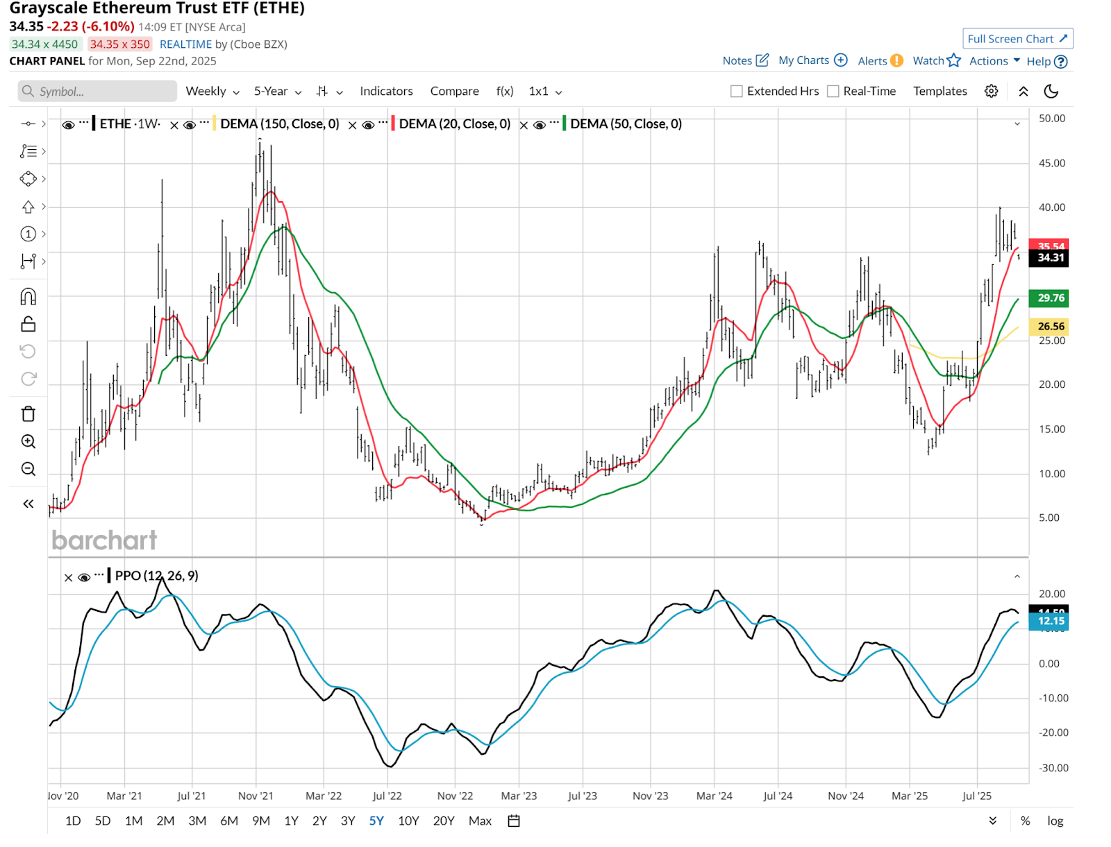Click the red DEMA 20 color bar
This screenshot has width=1111, height=847.
pyautogui.click(x=393, y=123)
